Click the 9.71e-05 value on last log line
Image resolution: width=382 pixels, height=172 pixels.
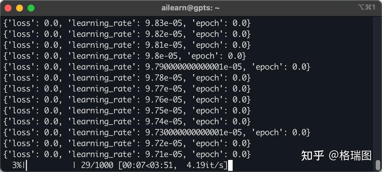coord(164,154)
